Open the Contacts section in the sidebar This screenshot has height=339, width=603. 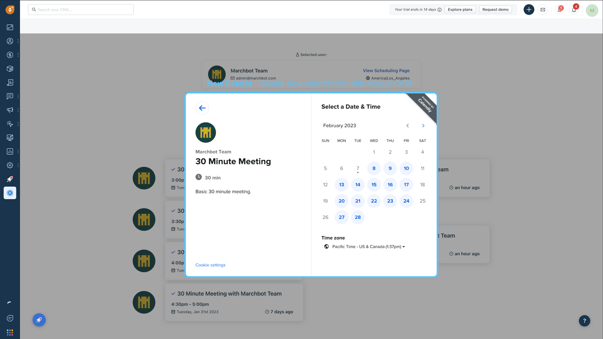[x=10, y=41]
